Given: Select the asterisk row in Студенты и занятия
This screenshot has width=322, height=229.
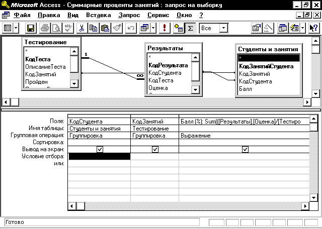Looking at the screenshot, I should (269, 58).
